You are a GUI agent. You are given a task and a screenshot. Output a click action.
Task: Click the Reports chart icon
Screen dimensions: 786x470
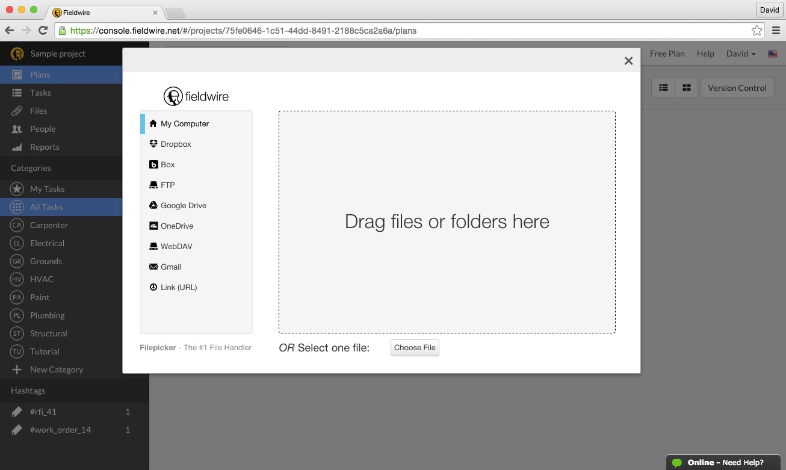pyautogui.click(x=17, y=147)
